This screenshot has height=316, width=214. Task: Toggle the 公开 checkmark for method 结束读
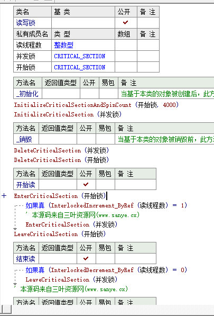tap(86, 258)
